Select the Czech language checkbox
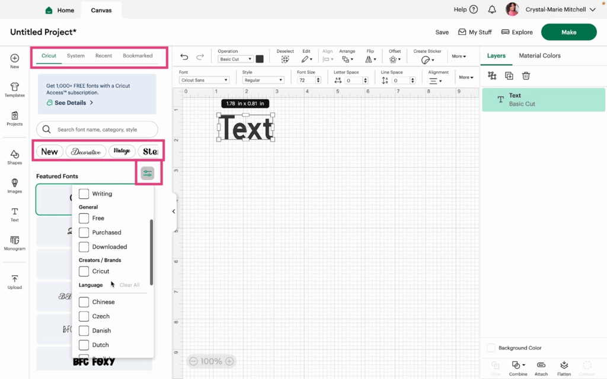This screenshot has width=607, height=379. 84,316
